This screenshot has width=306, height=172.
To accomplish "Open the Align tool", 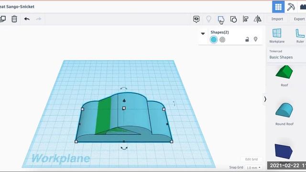I will coord(245,19).
